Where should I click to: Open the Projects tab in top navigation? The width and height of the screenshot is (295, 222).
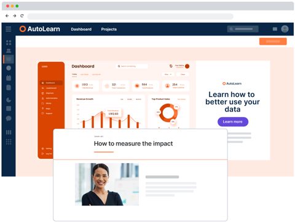coord(109,29)
